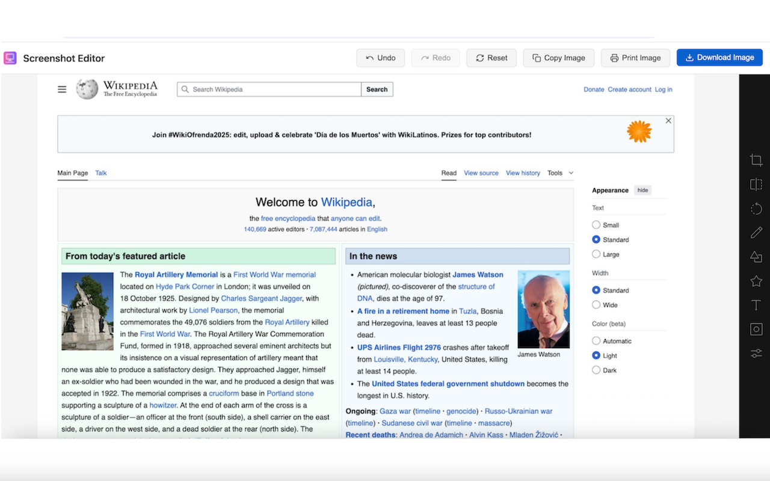This screenshot has height=481, width=770.
Task: Click the Wikipedia globe logo
Action: pyautogui.click(x=87, y=89)
